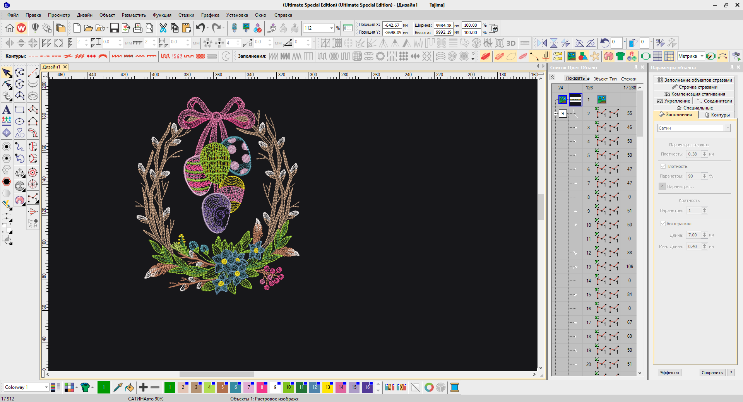Click the Home icon in toolbar
743x402 pixels.
tap(9, 28)
